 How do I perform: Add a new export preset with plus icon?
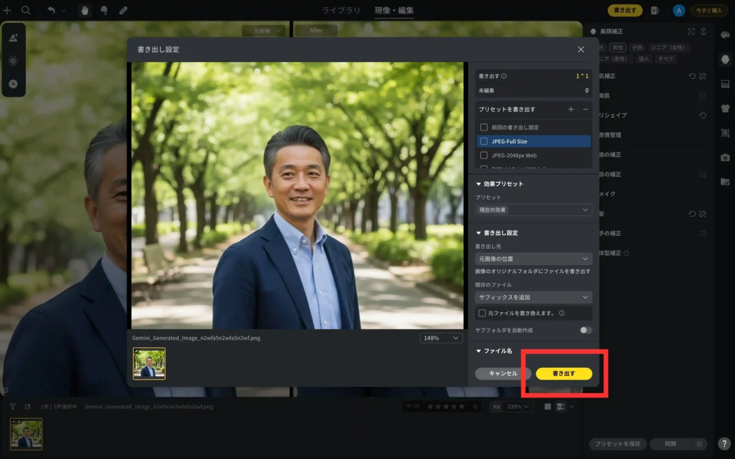pyautogui.click(x=571, y=109)
